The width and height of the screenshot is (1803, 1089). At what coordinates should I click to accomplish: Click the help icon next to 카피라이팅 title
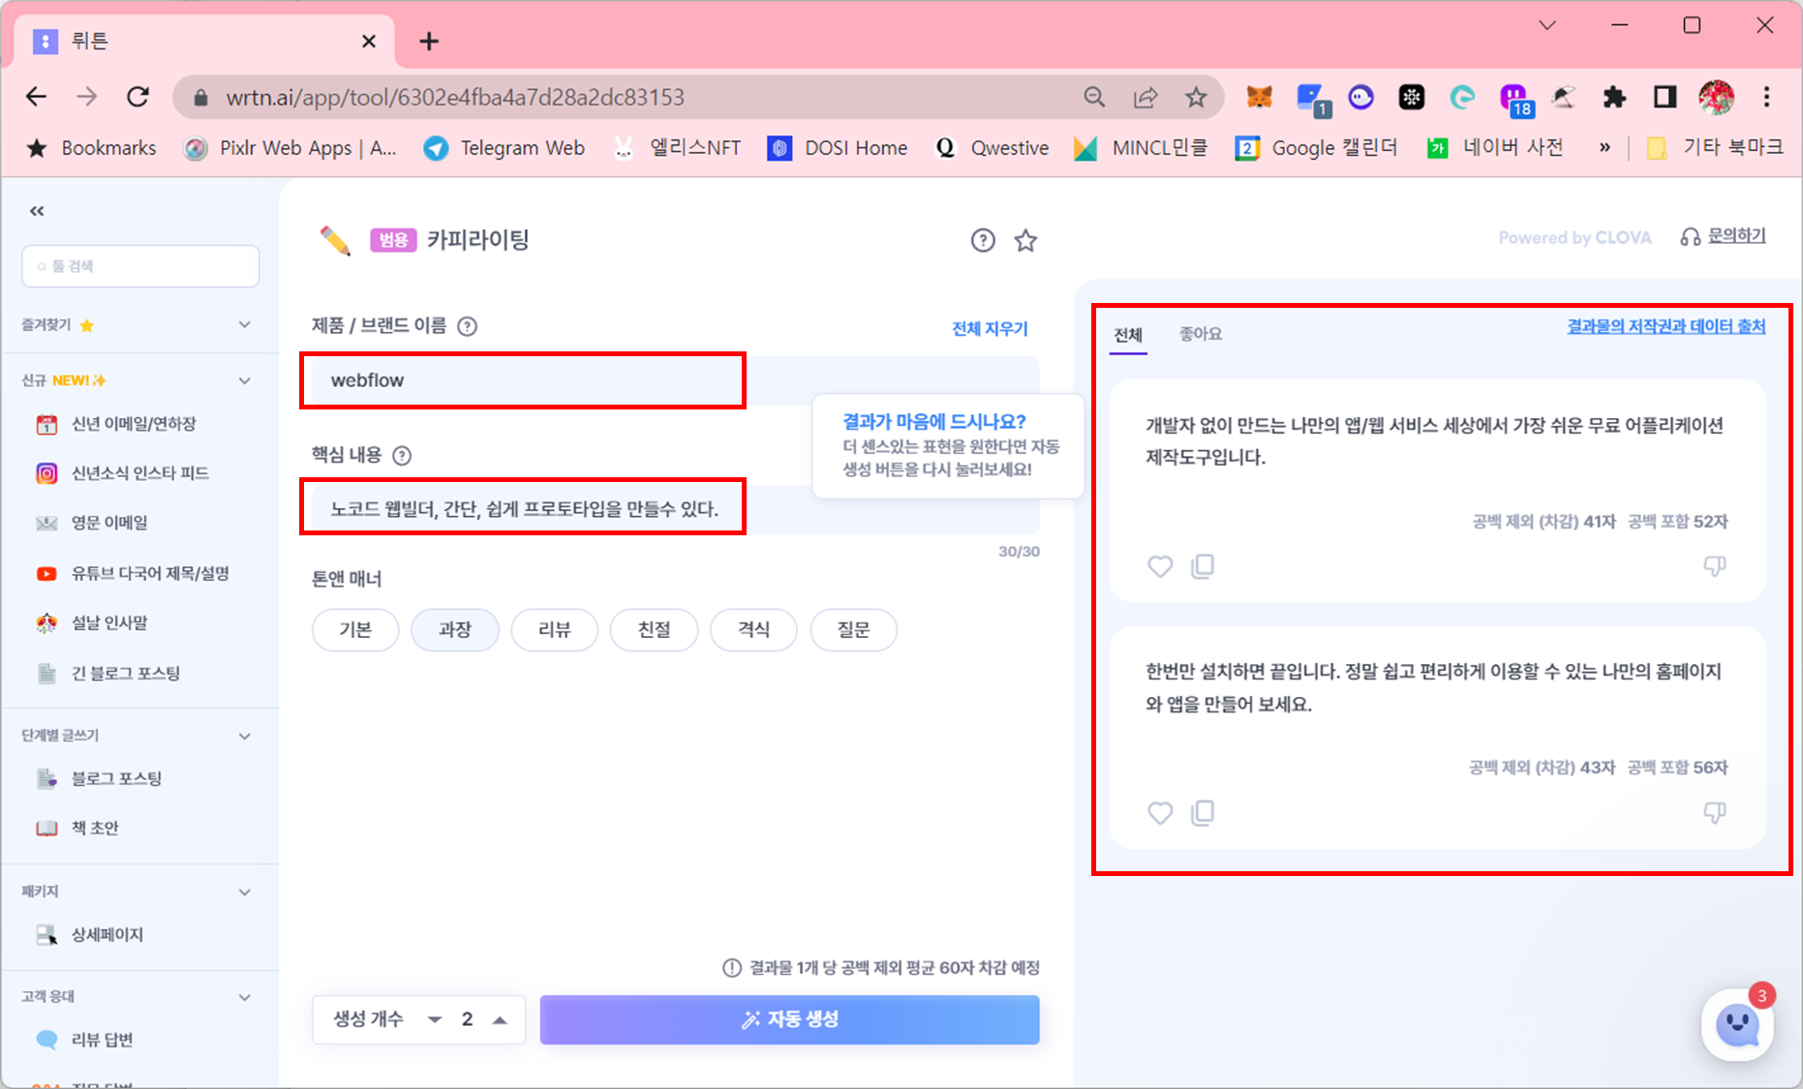point(983,240)
